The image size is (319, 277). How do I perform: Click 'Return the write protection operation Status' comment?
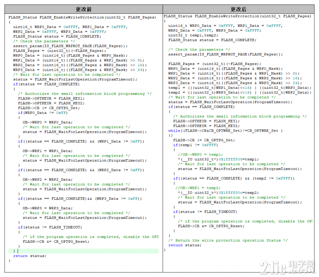228,240
